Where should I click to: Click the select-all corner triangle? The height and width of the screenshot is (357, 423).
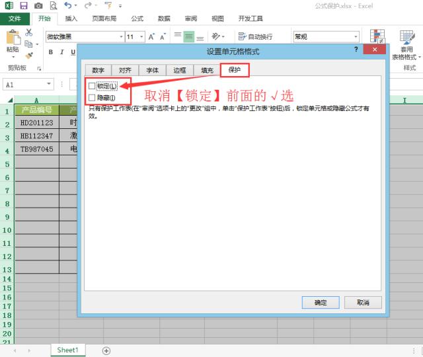pyautogui.click(x=10, y=100)
